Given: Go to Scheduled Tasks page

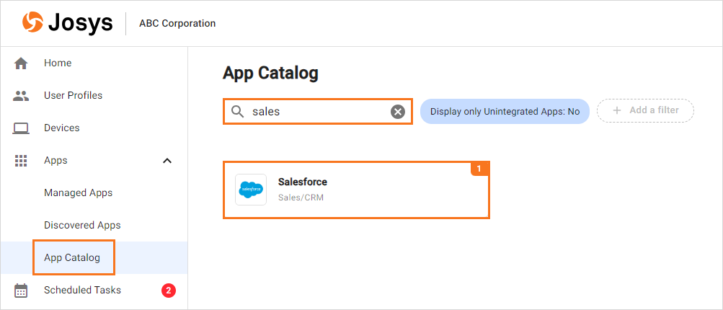Looking at the screenshot, I should tap(82, 291).
